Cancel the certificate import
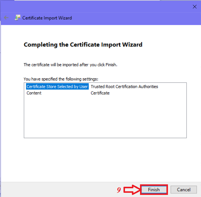 click(184, 190)
